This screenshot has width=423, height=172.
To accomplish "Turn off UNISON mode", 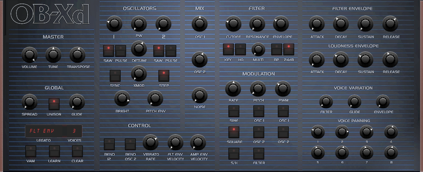I will (x=54, y=104).
